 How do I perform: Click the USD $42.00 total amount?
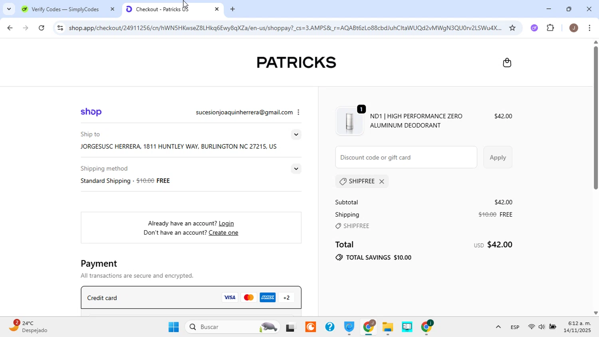493,245
